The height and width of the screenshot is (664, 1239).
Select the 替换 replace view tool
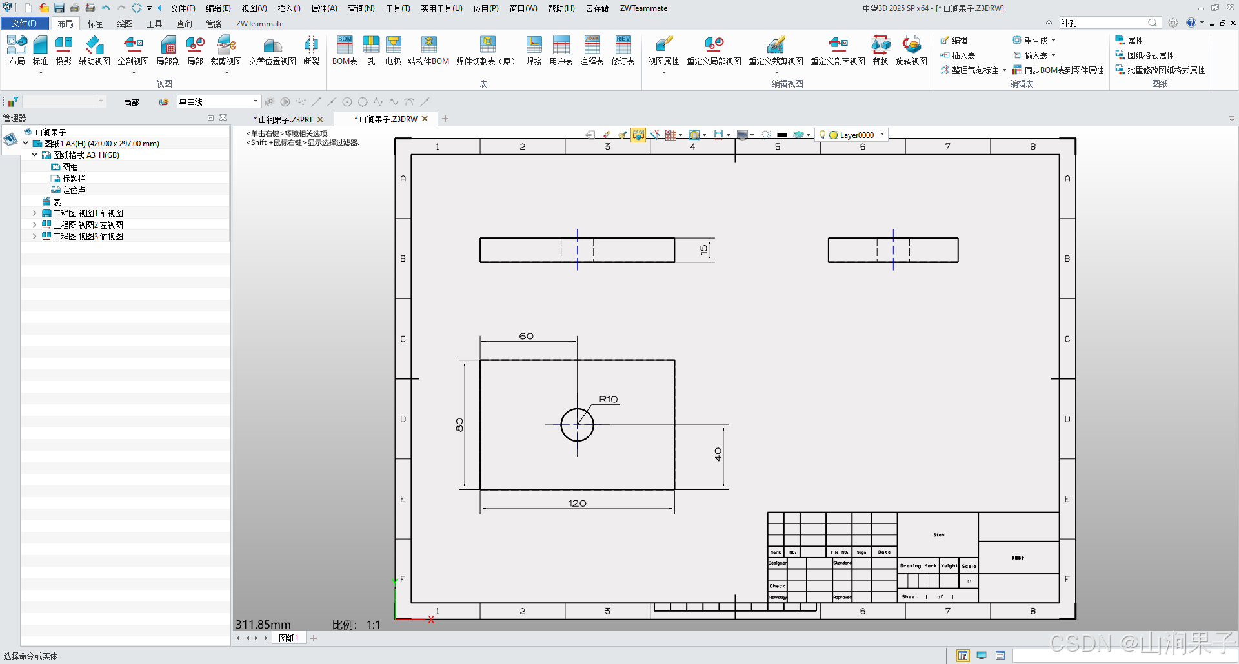point(880,50)
